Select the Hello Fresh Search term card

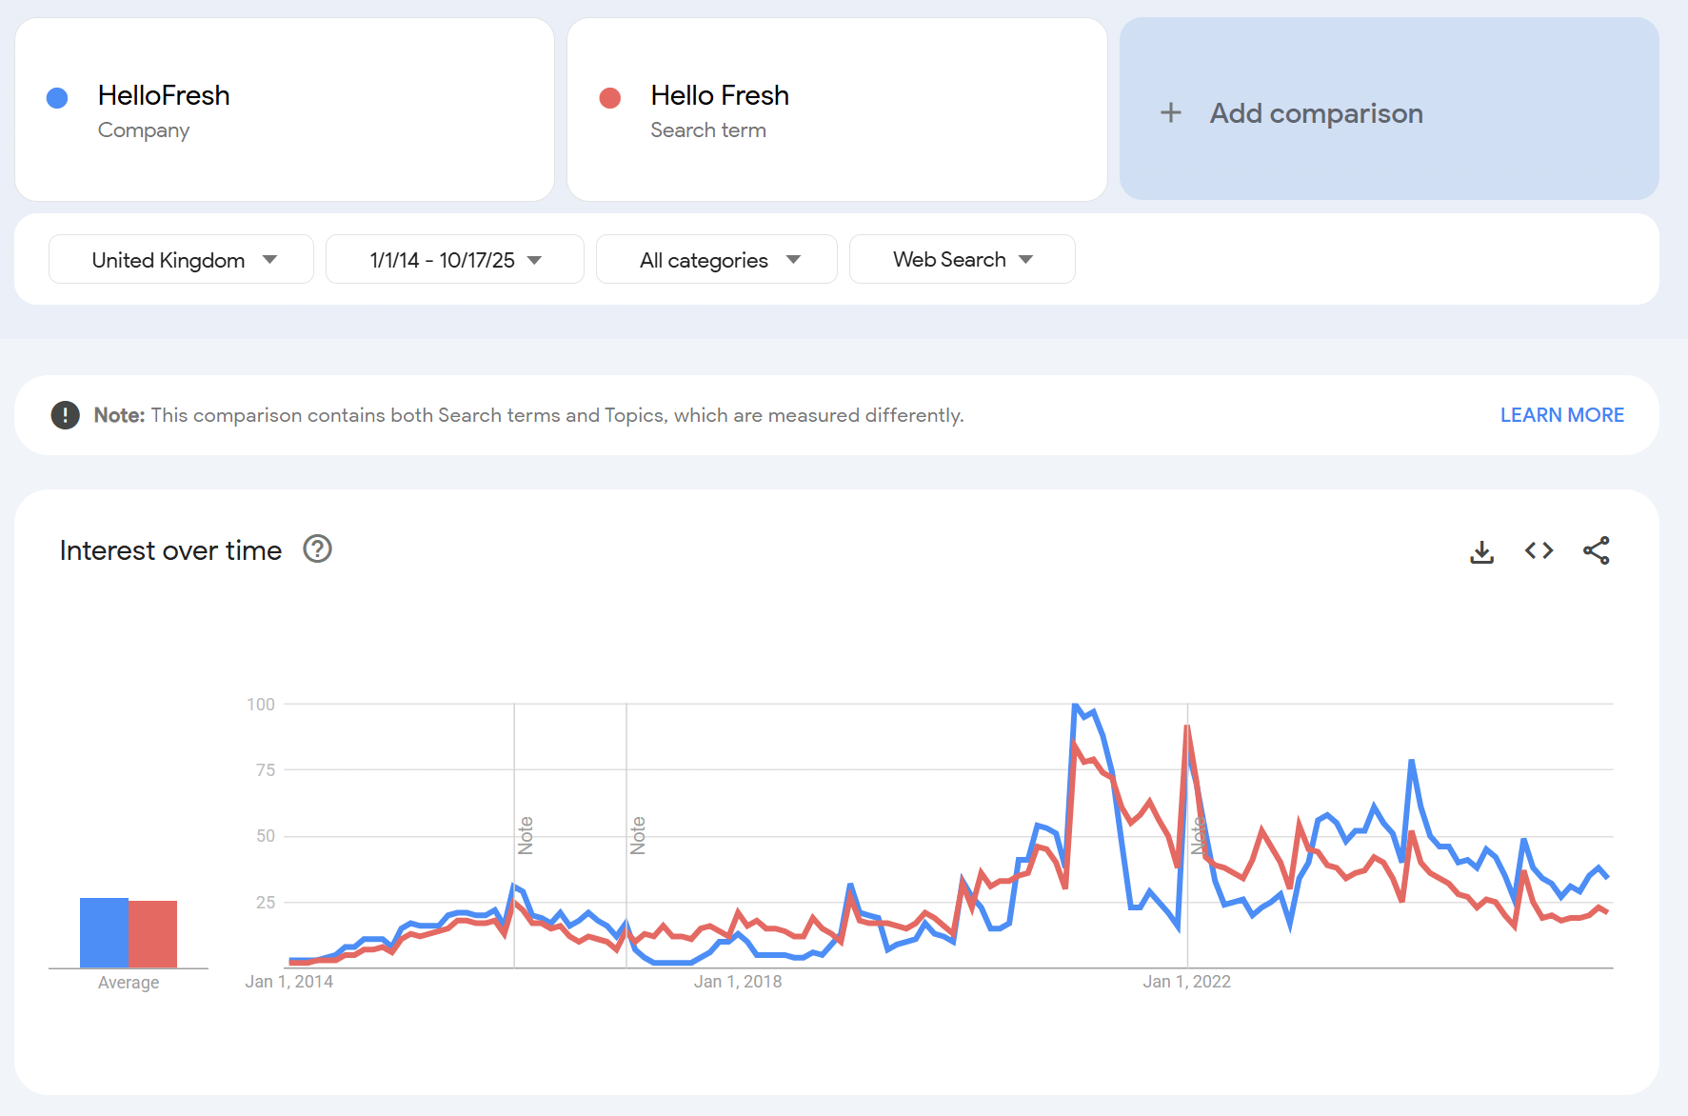pyautogui.click(x=837, y=110)
